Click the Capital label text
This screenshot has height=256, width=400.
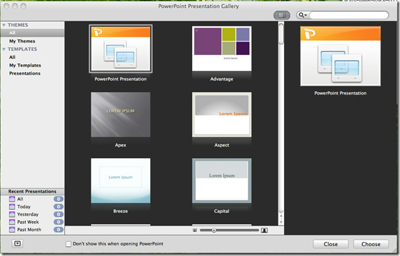(x=222, y=211)
